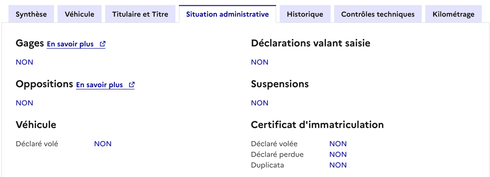Open the Synthèse tab
Image resolution: width=490 pixels, height=177 pixels.
point(31,14)
